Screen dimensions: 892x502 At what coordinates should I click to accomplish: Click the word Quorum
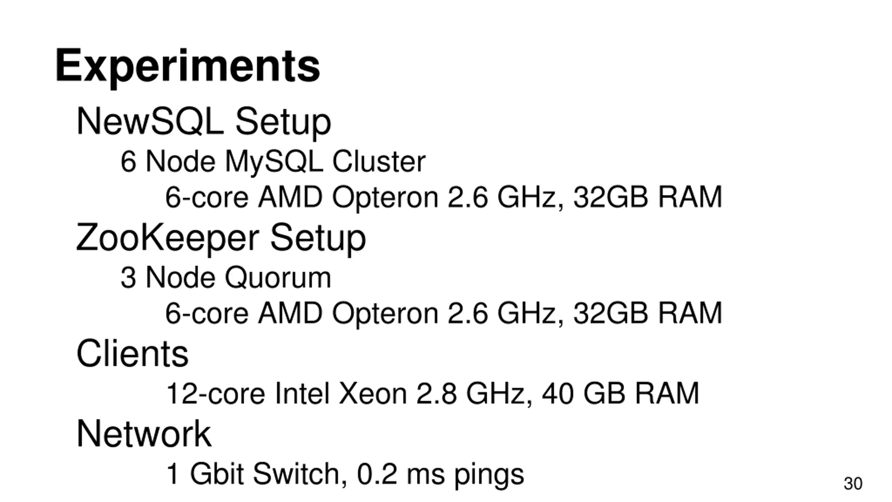point(278,278)
